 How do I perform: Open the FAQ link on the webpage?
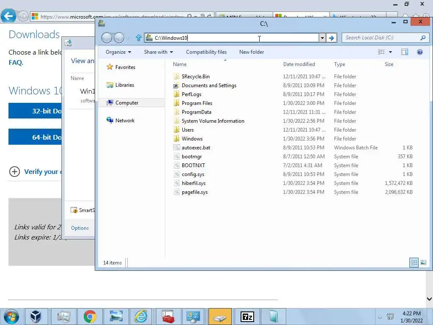pyautogui.click(x=16, y=63)
